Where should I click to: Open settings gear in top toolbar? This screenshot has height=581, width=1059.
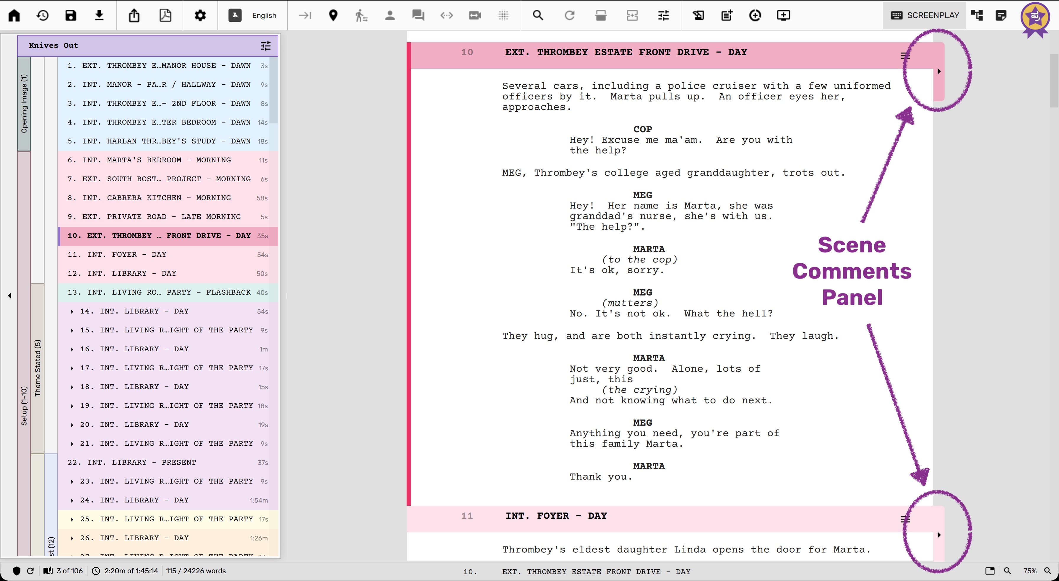pyautogui.click(x=200, y=16)
